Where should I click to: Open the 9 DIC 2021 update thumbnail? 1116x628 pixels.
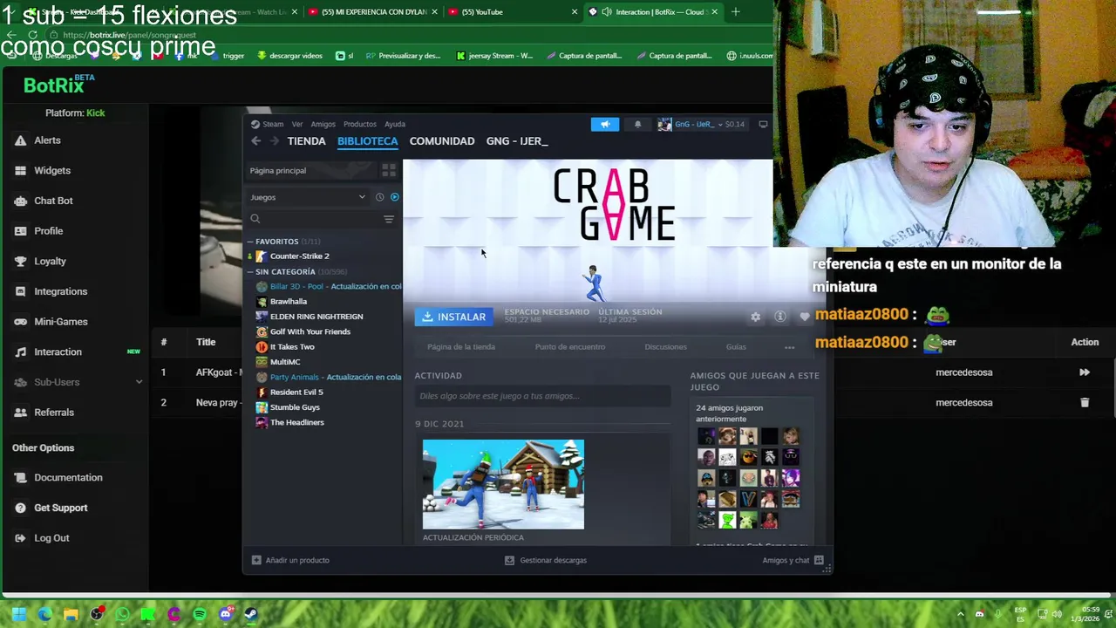pos(503,484)
